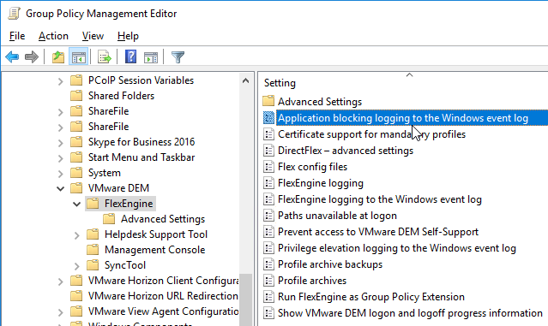Select FlexEngine in the tree
548x326 pixels.
[129, 204]
